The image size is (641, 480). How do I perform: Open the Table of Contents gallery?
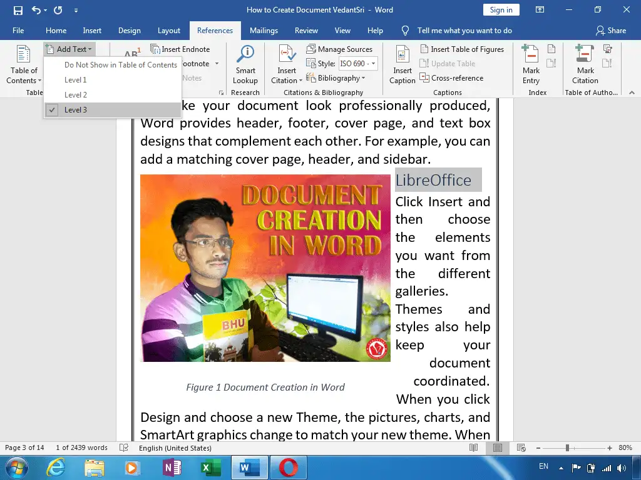point(24,64)
